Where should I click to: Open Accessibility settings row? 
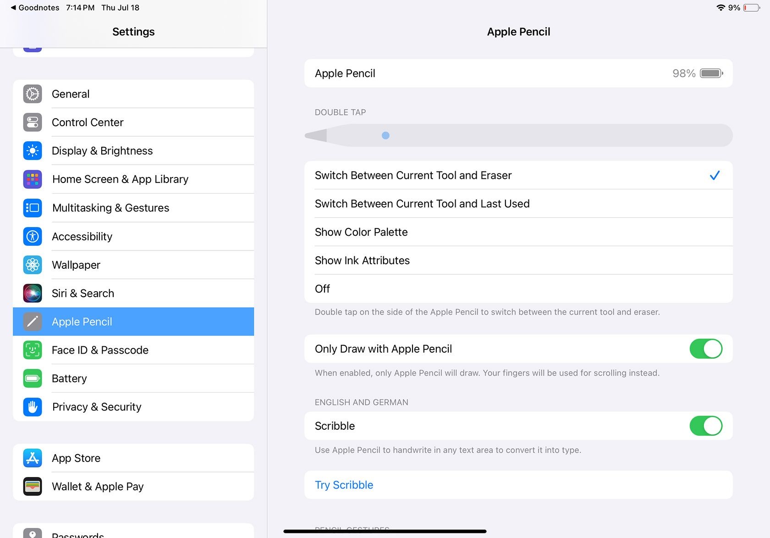point(133,237)
